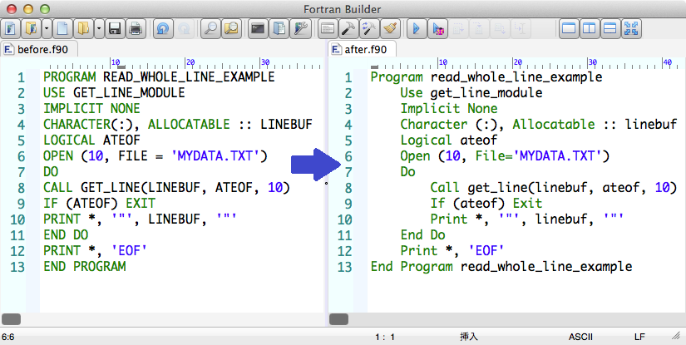Click the '6:6' status bar entry

tap(7, 338)
